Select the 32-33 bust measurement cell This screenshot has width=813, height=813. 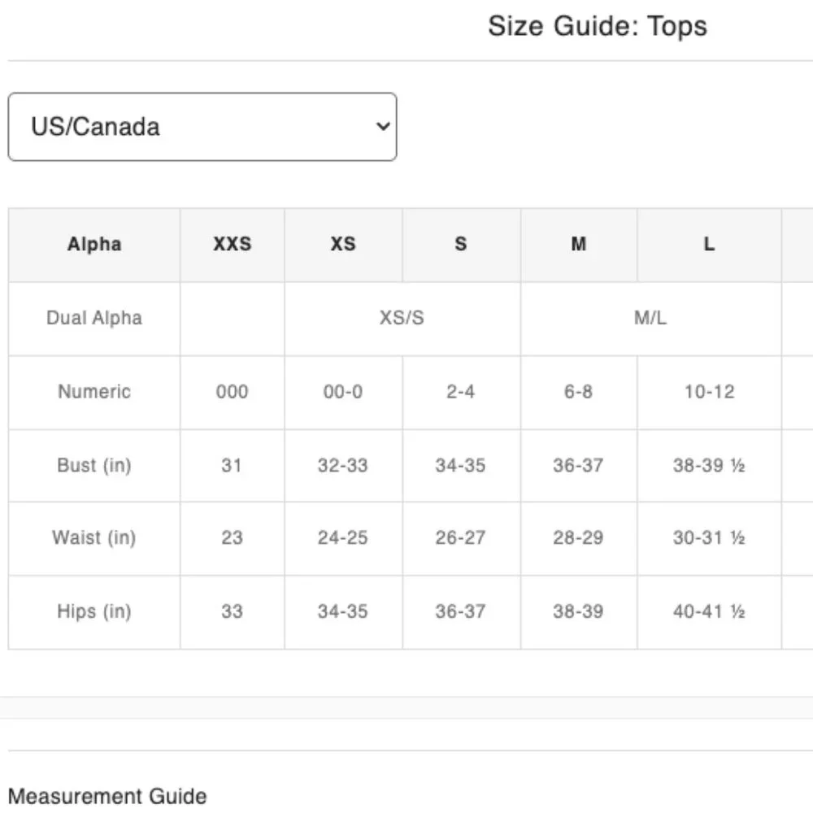pos(343,465)
